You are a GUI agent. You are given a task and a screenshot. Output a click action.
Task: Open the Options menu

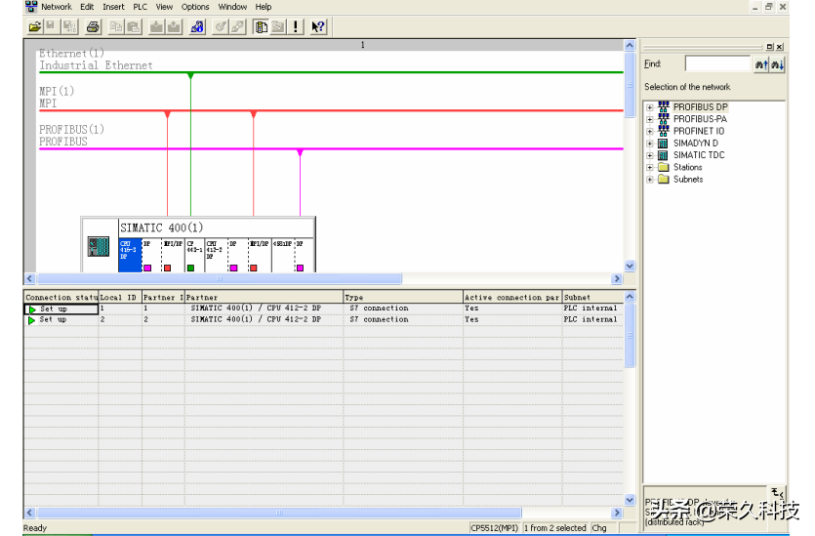(x=195, y=7)
